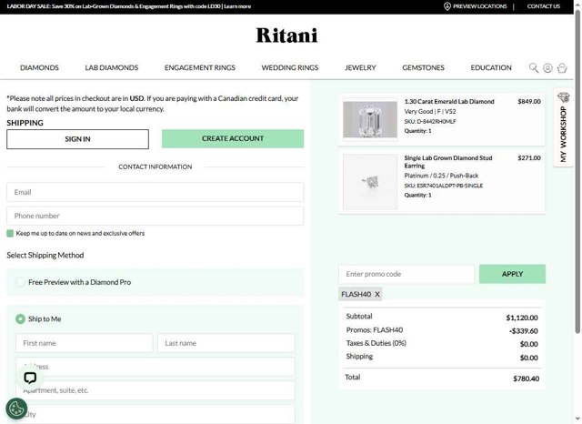Open the Education menu
Viewport: 582px width, 424px height.
click(x=491, y=67)
